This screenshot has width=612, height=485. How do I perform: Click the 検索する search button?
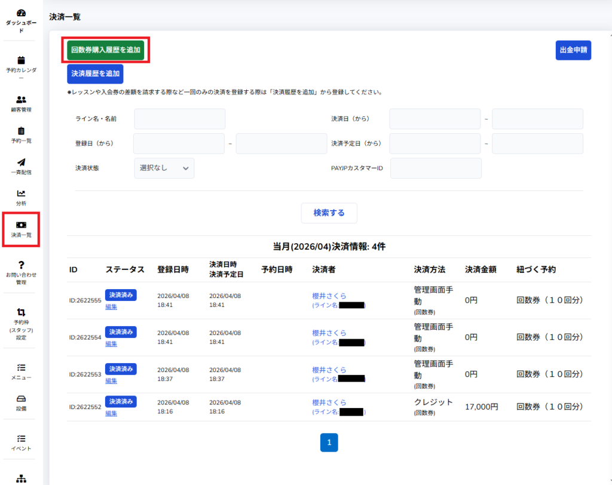point(329,213)
